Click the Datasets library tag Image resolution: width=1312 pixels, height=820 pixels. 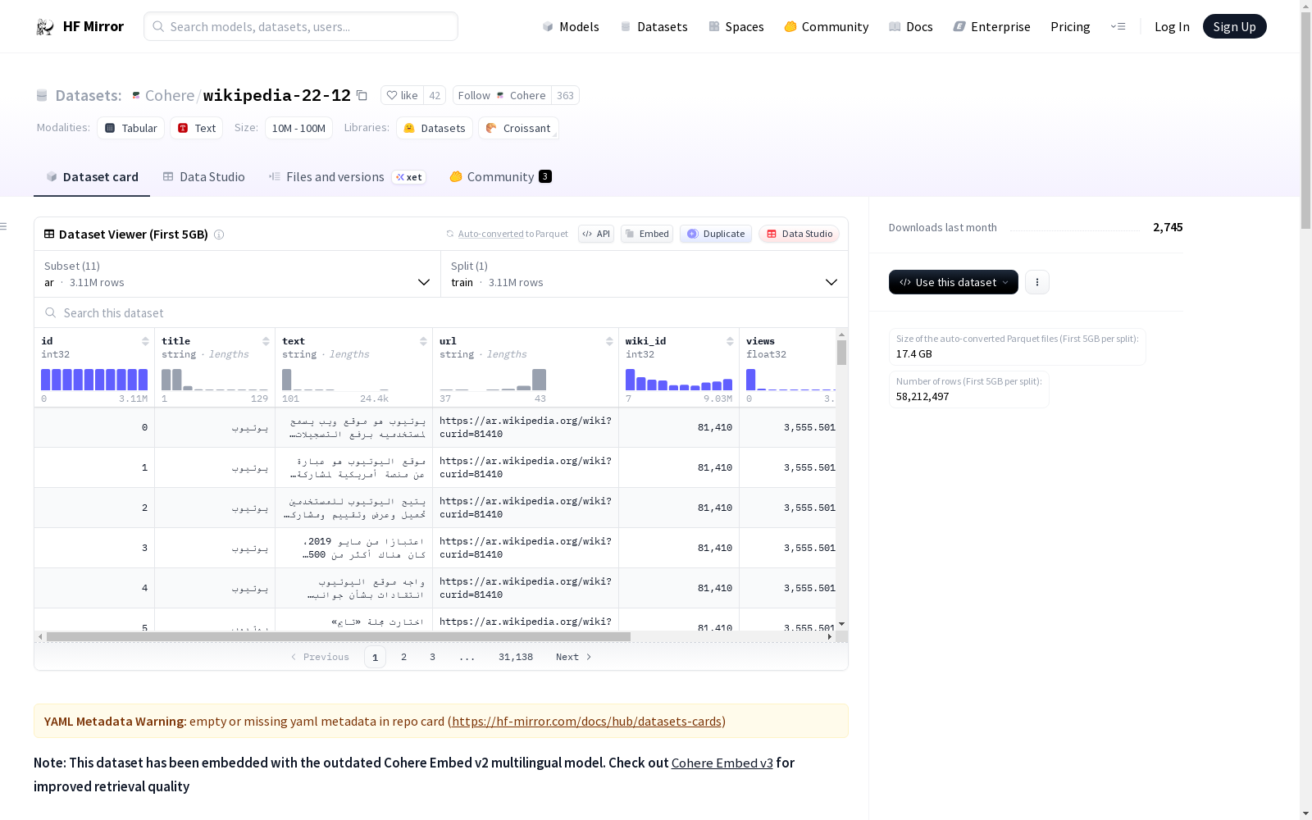435,128
